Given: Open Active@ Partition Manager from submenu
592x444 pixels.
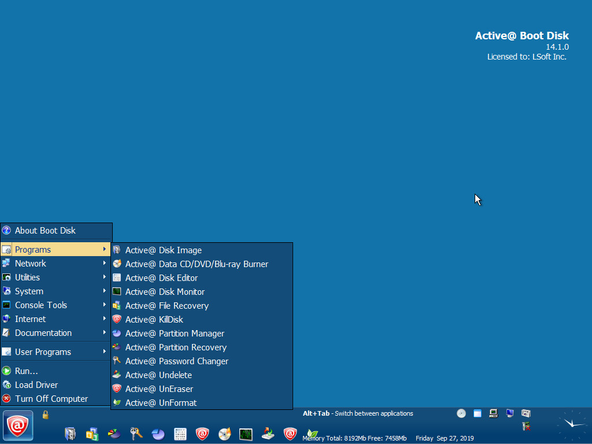Looking at the screenshot, I should (x=202, y=334).
